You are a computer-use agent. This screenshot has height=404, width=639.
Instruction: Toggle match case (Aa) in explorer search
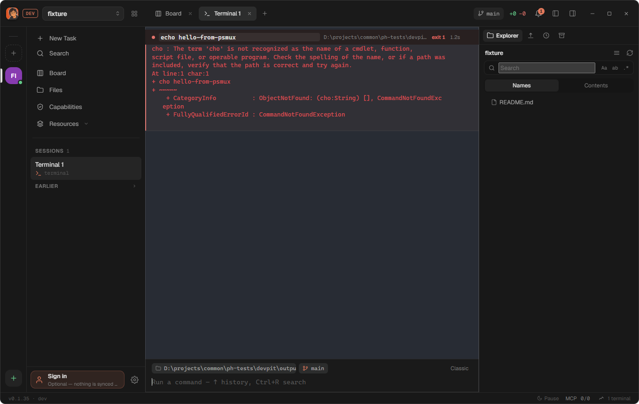point(604,68)
